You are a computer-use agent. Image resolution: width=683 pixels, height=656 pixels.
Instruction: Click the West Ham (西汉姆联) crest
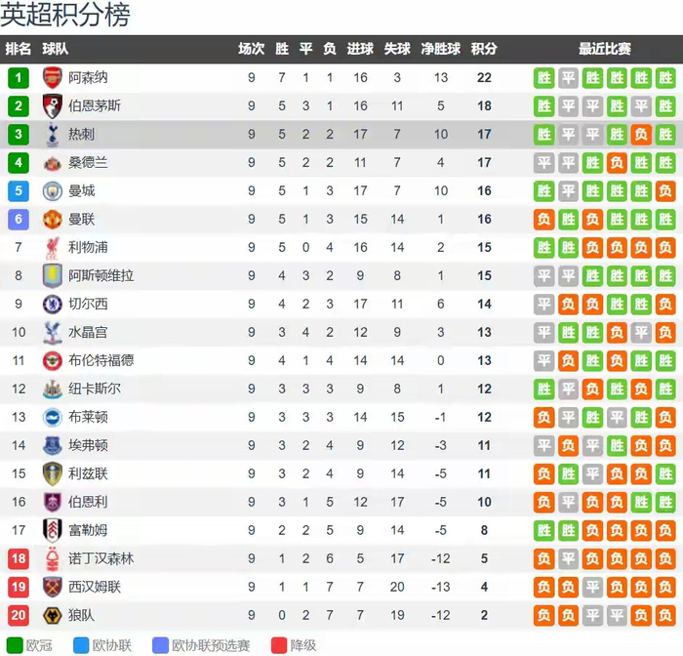click(52, 587)
